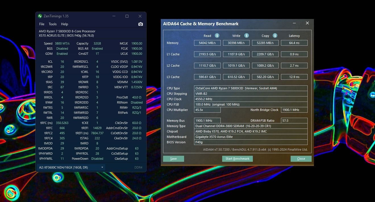This screenshot has height=202, width=375.
Task: Click the North Bridge Clock field 1900.1 MHz
Action: [294, 110]
